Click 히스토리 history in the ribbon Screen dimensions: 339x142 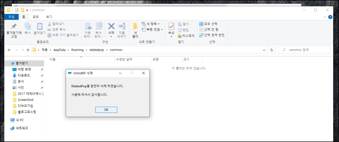[186, 36]
